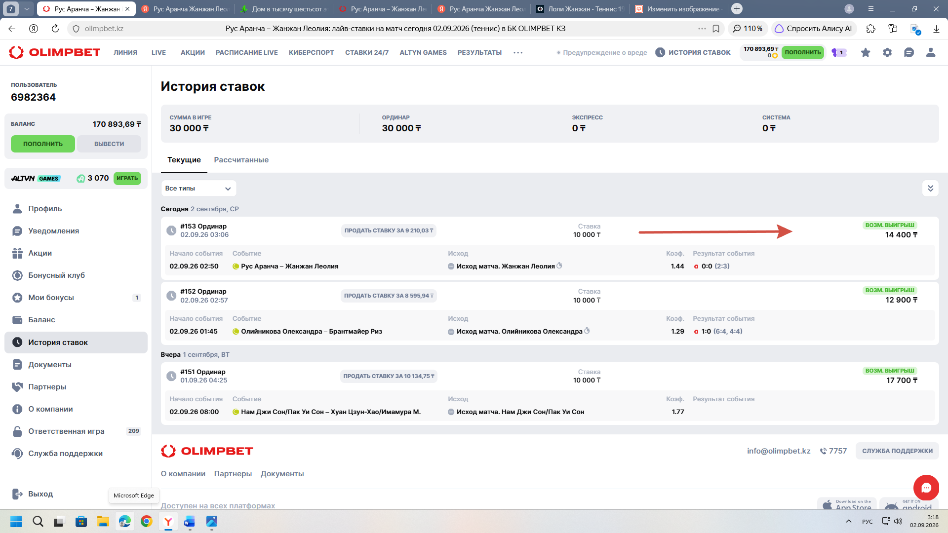Open browser extensions puzzle icon
This screenshot has height=533, width=948.
click(x=871, y=29)
